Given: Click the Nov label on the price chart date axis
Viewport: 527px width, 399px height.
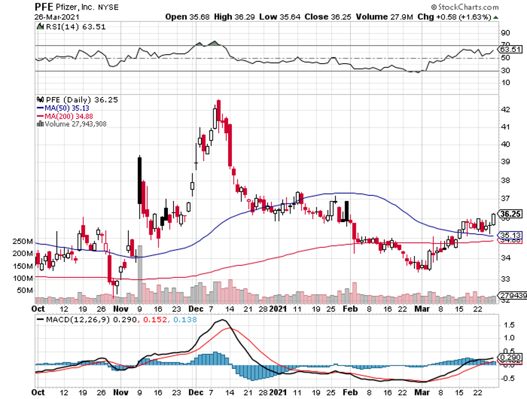Looking at the screenshot, I should 120,309.
